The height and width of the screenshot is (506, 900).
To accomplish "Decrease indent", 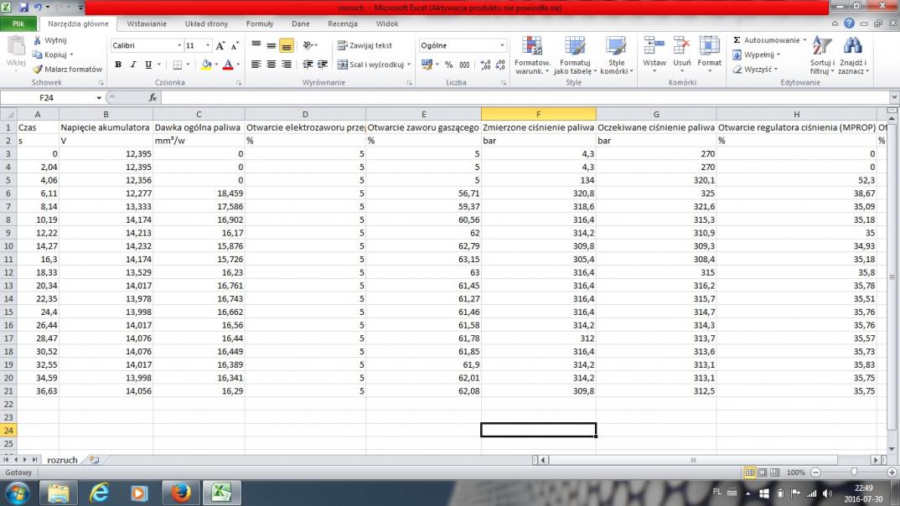I will click(x=308, y=65).
